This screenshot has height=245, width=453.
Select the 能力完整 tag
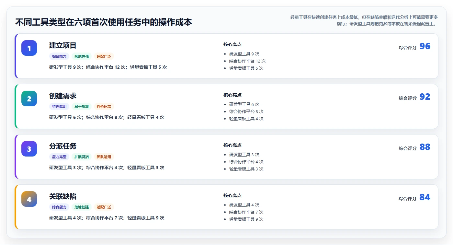tap(59, 157)
